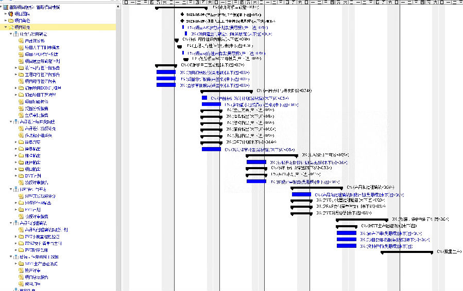This screenshot has height=291, width=463.
Task: Expand the initial project BOM folder
Action: pos(16,88)
